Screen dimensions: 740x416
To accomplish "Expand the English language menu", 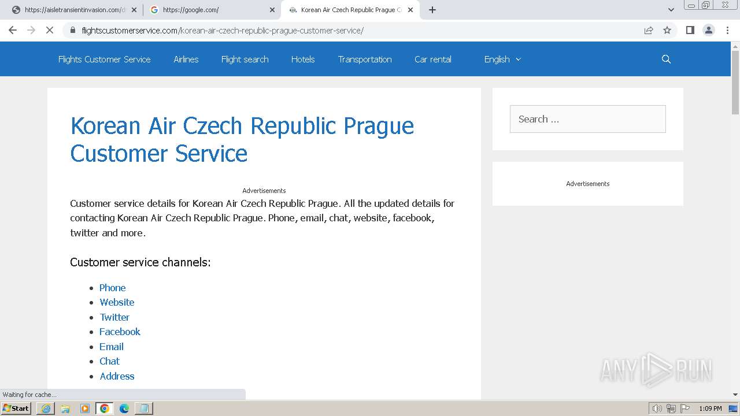I will pyautogui.click(x=502, y=59).
